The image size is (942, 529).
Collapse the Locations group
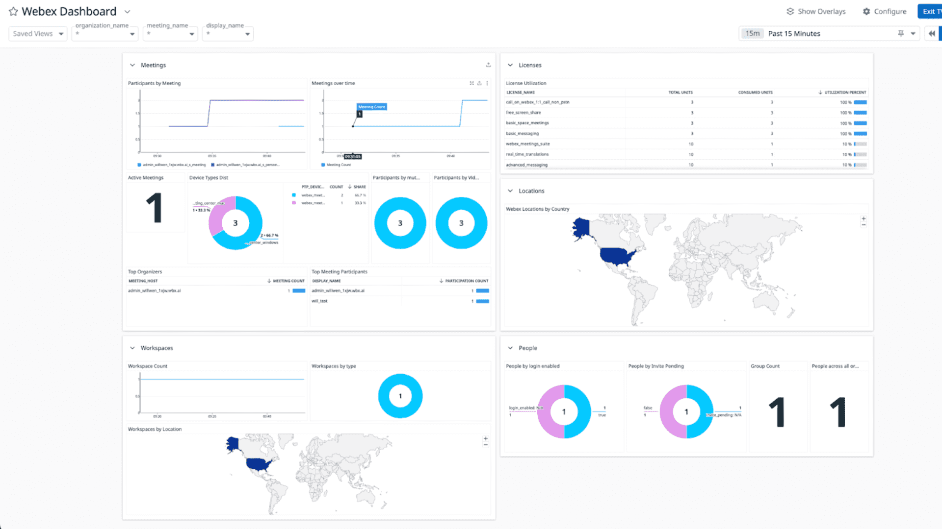510,191
